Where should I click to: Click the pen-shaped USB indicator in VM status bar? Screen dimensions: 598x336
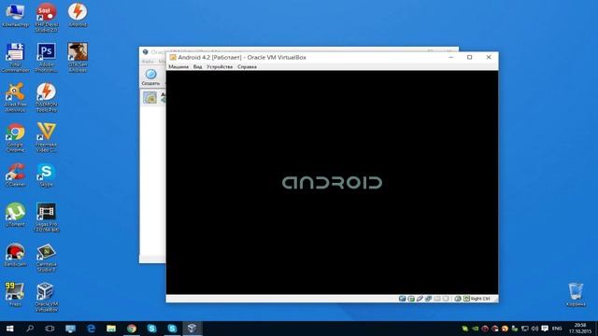click(420, 299)
